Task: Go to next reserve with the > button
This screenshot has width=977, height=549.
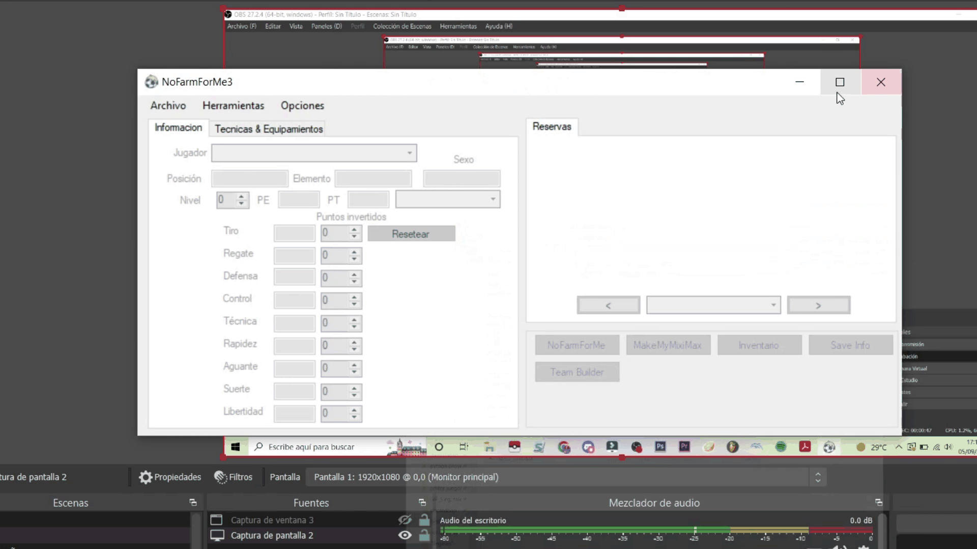Action: (x=818, y=305)
